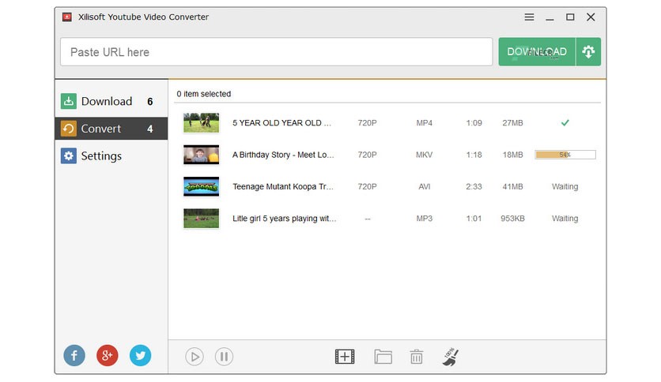Open the Twitter share icon

(x=140, y=355)
